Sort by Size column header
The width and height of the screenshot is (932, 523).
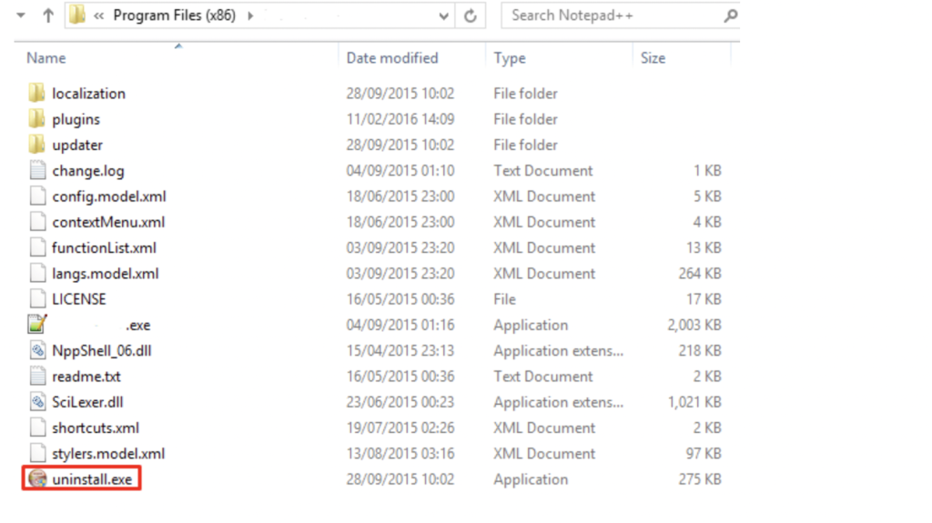[x=653, y=58]
